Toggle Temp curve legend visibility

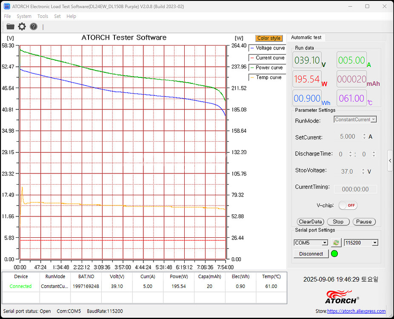[x=267, y=77]
